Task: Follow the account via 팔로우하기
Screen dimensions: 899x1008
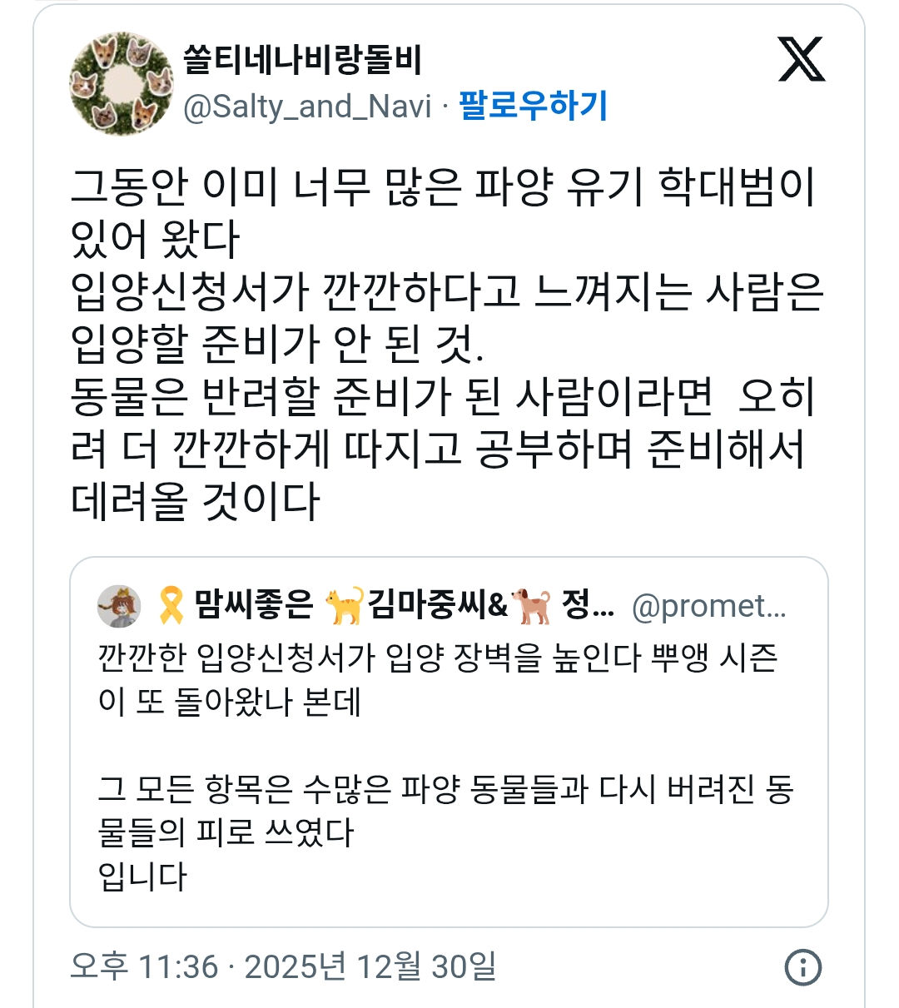Action: point(533,107)
